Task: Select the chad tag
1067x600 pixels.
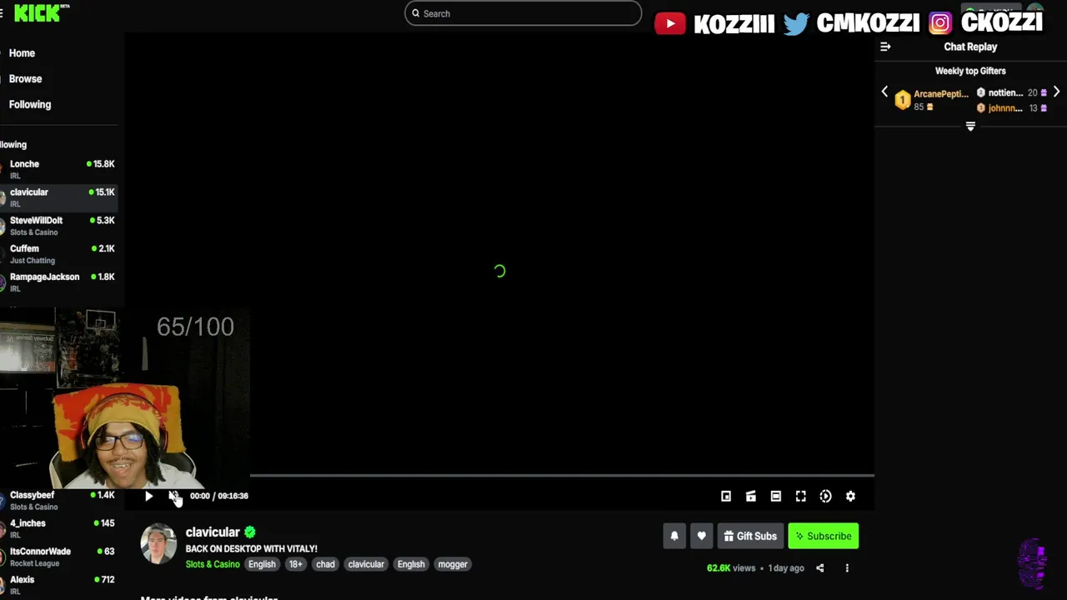Action: click(325, 564)
